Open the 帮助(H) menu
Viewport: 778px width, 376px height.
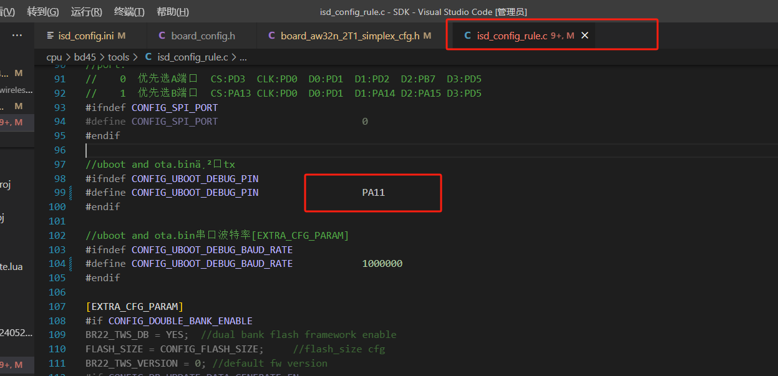(173, 12)
